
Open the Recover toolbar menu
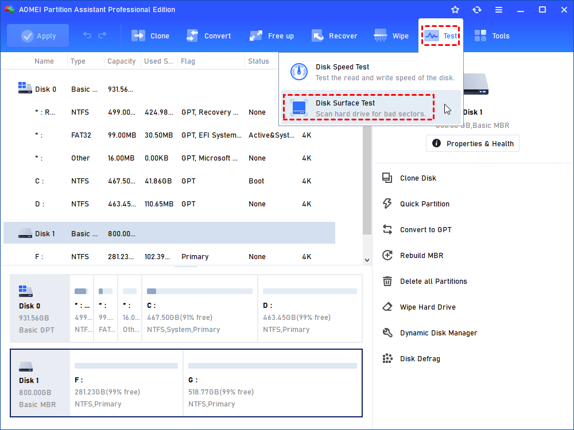pyautogui.click(x=334, y=36)
